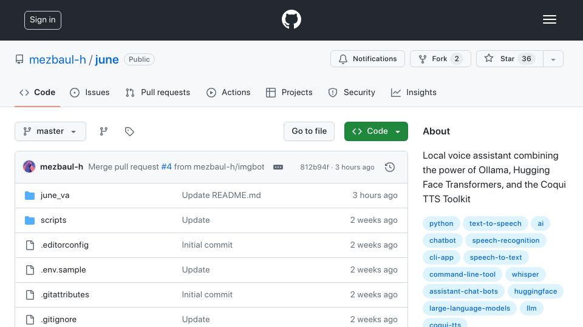Select the text-to-speech topic tag
The image size is (583, 327).
tap(496, 223)
